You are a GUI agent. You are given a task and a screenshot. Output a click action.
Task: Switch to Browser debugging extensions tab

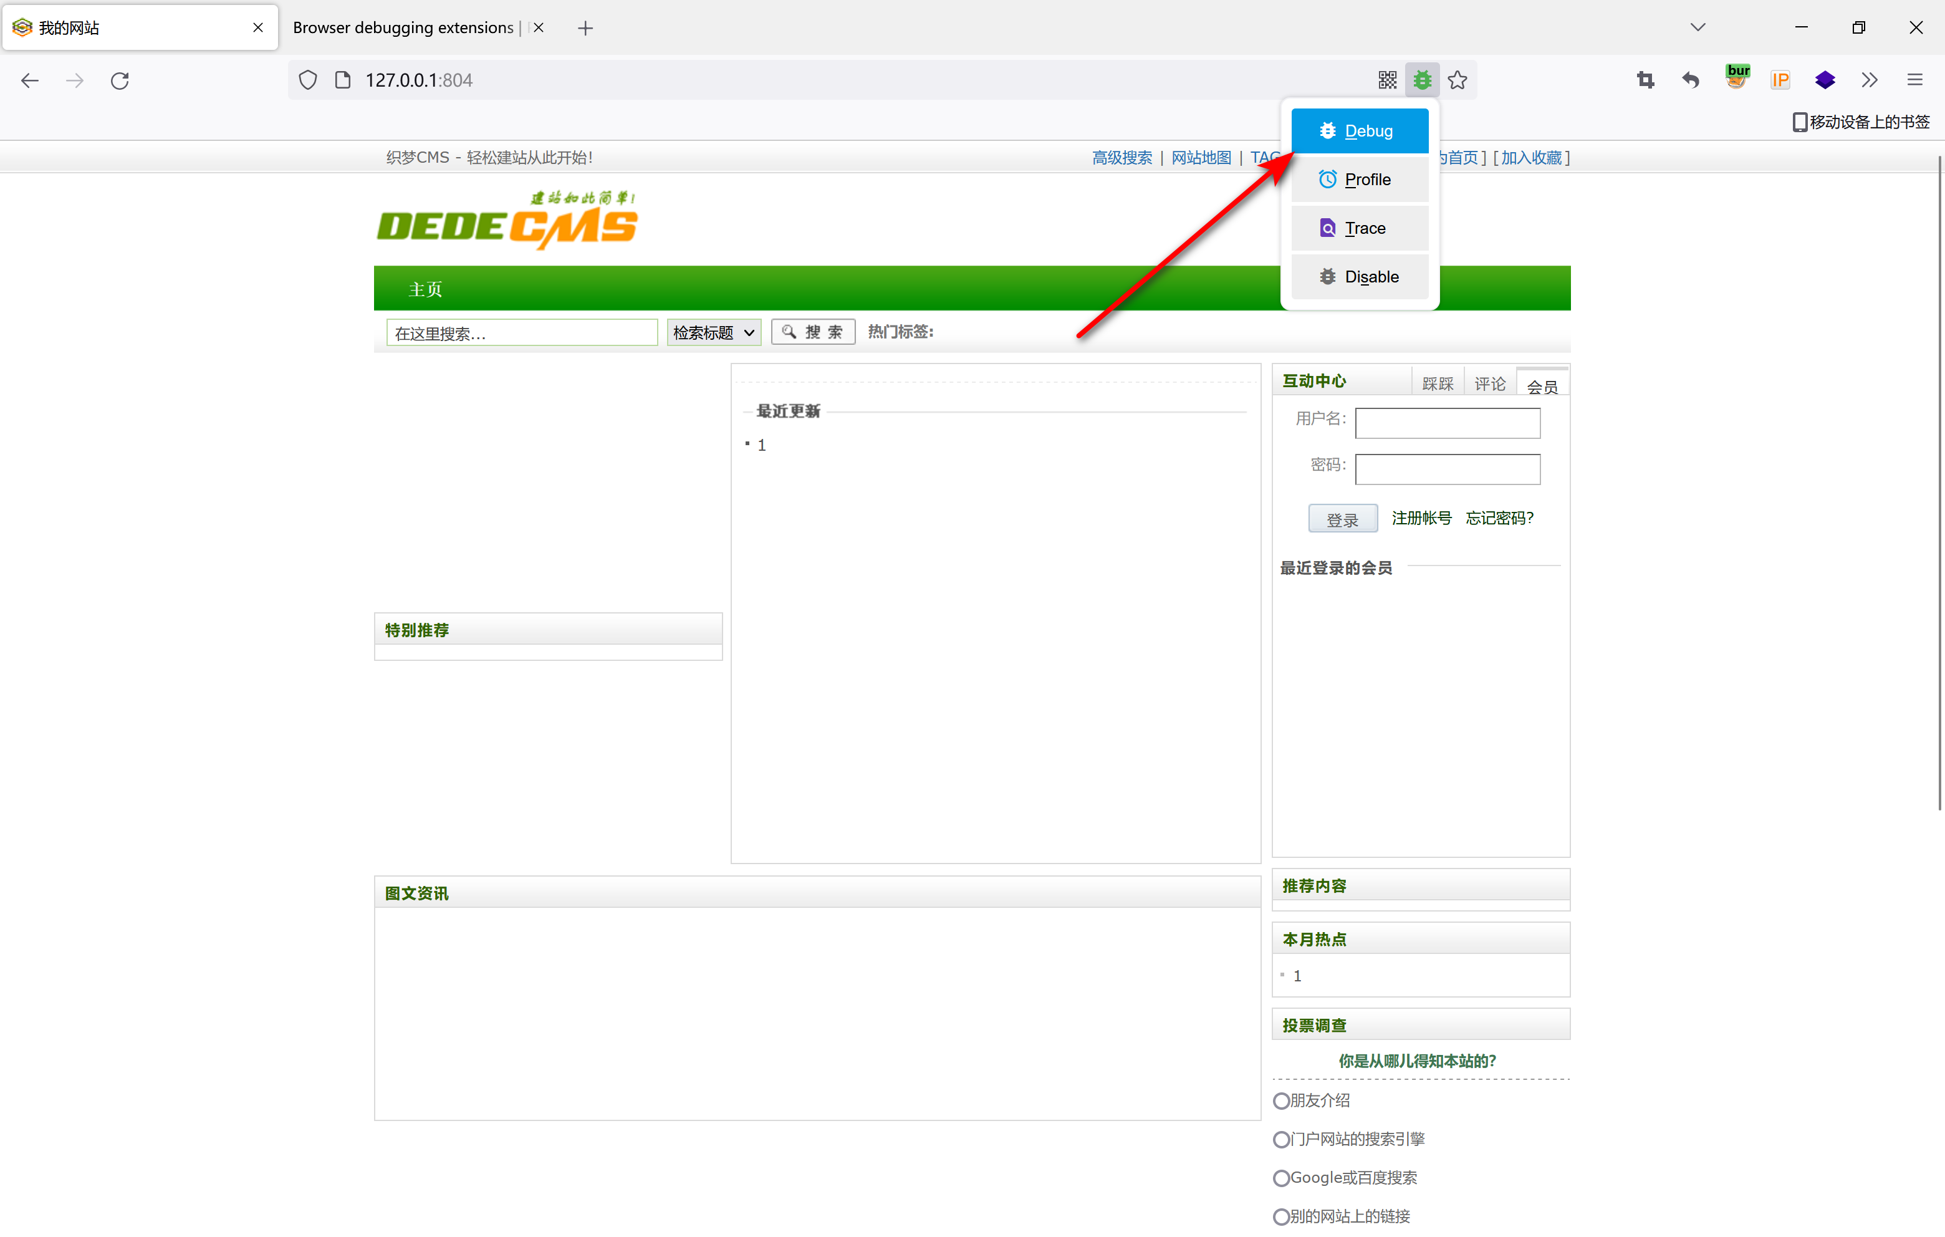404,27
